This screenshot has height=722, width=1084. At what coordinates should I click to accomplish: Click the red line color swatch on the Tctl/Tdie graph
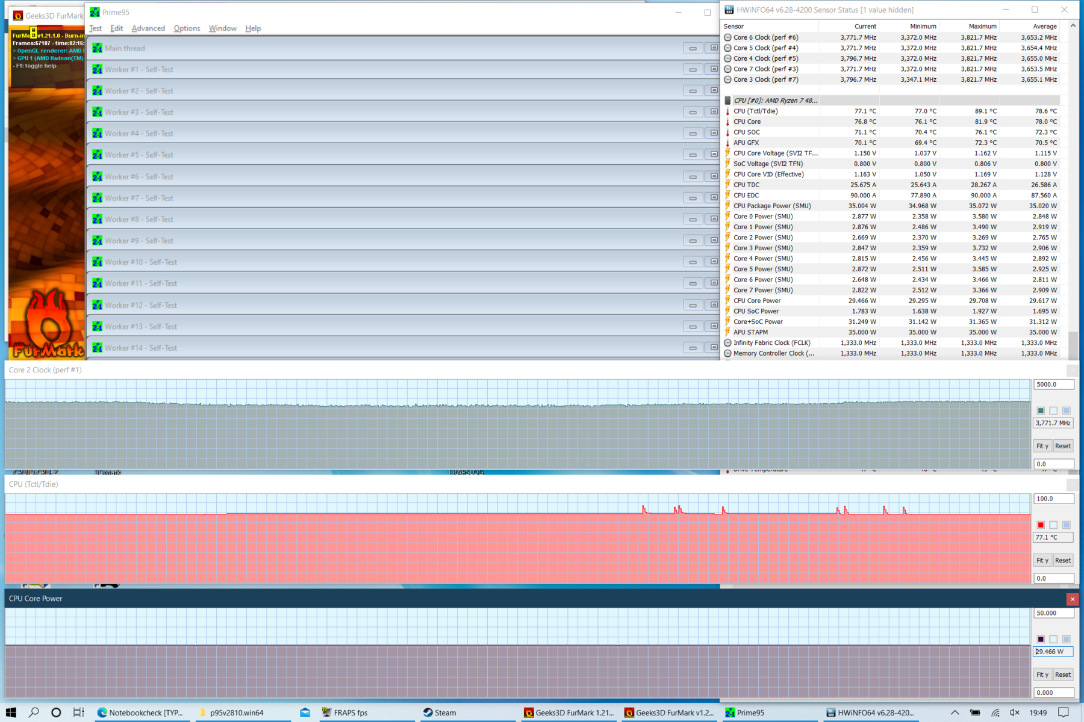click(1041, 525)
